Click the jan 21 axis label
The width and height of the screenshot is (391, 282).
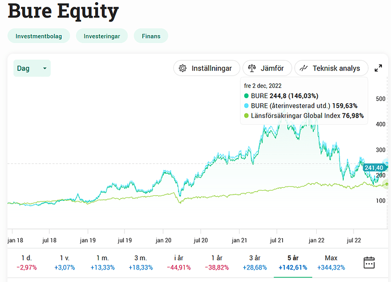(239, 240)
